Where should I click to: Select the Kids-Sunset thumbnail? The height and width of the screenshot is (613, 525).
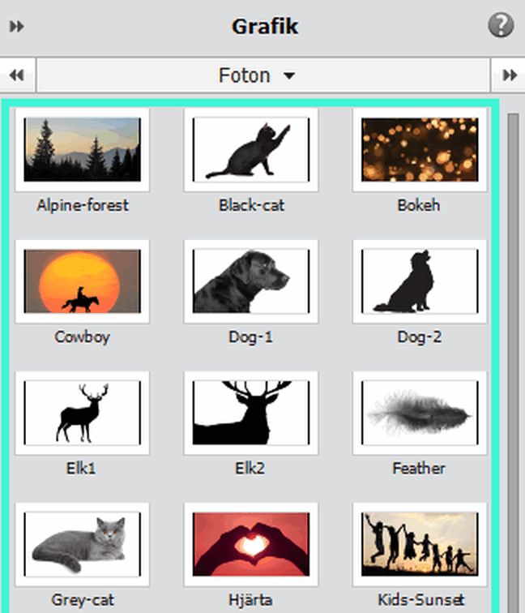pyautogui.click(x=420, y=545)
